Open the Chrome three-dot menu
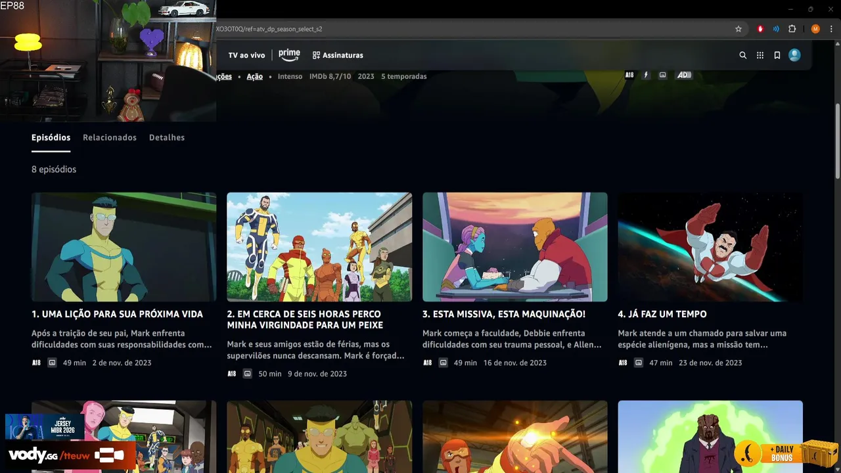 [x=832, y=29]
